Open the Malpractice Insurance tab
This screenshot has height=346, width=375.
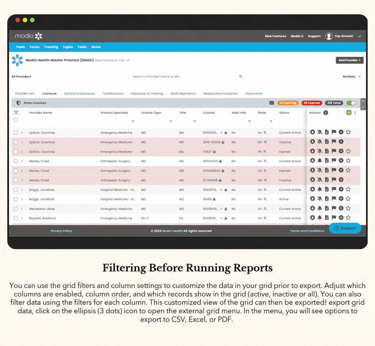pos(220,93)
